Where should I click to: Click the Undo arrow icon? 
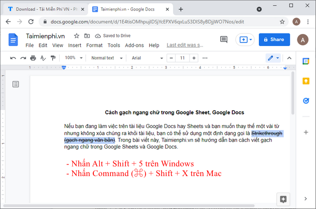click(13, 58)
